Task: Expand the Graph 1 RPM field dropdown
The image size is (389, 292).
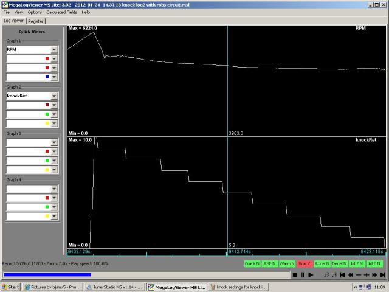Action: click(54, 49)
